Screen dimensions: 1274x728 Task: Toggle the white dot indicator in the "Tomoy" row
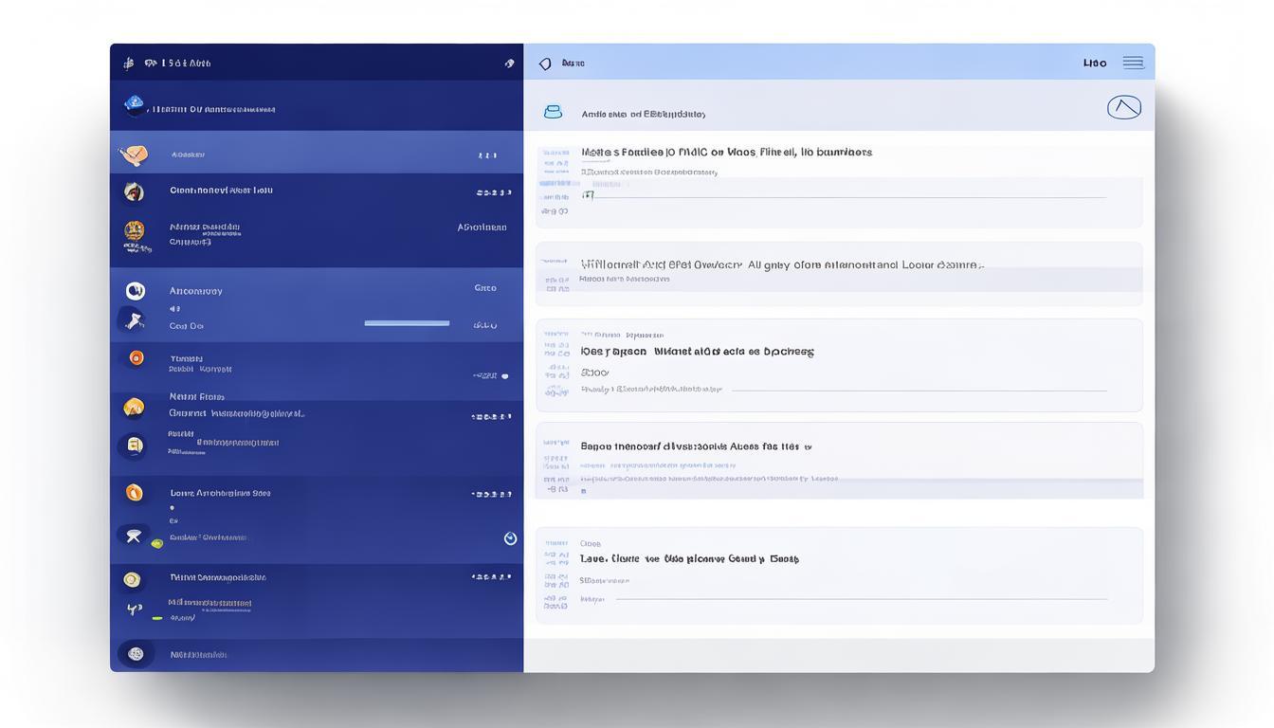pyautogui.click(x=504, y=376)
